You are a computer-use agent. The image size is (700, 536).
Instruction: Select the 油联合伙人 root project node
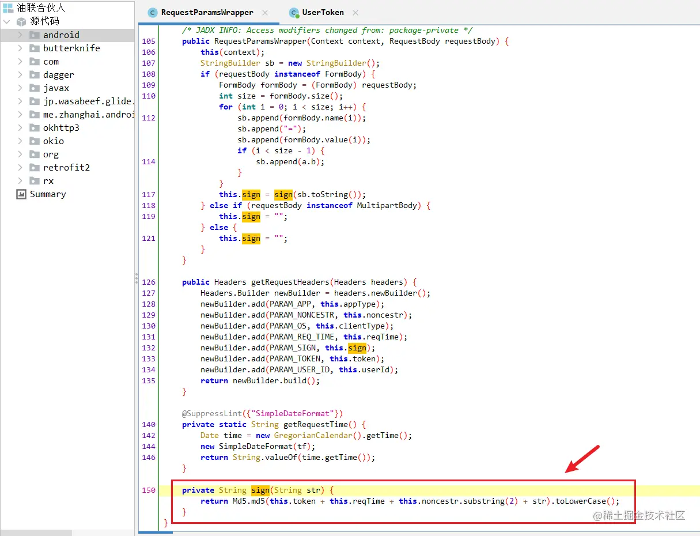click(41, 8)
